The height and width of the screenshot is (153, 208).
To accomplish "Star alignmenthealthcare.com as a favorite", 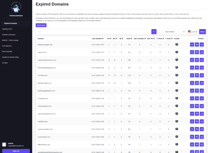I will click(192, 114).
